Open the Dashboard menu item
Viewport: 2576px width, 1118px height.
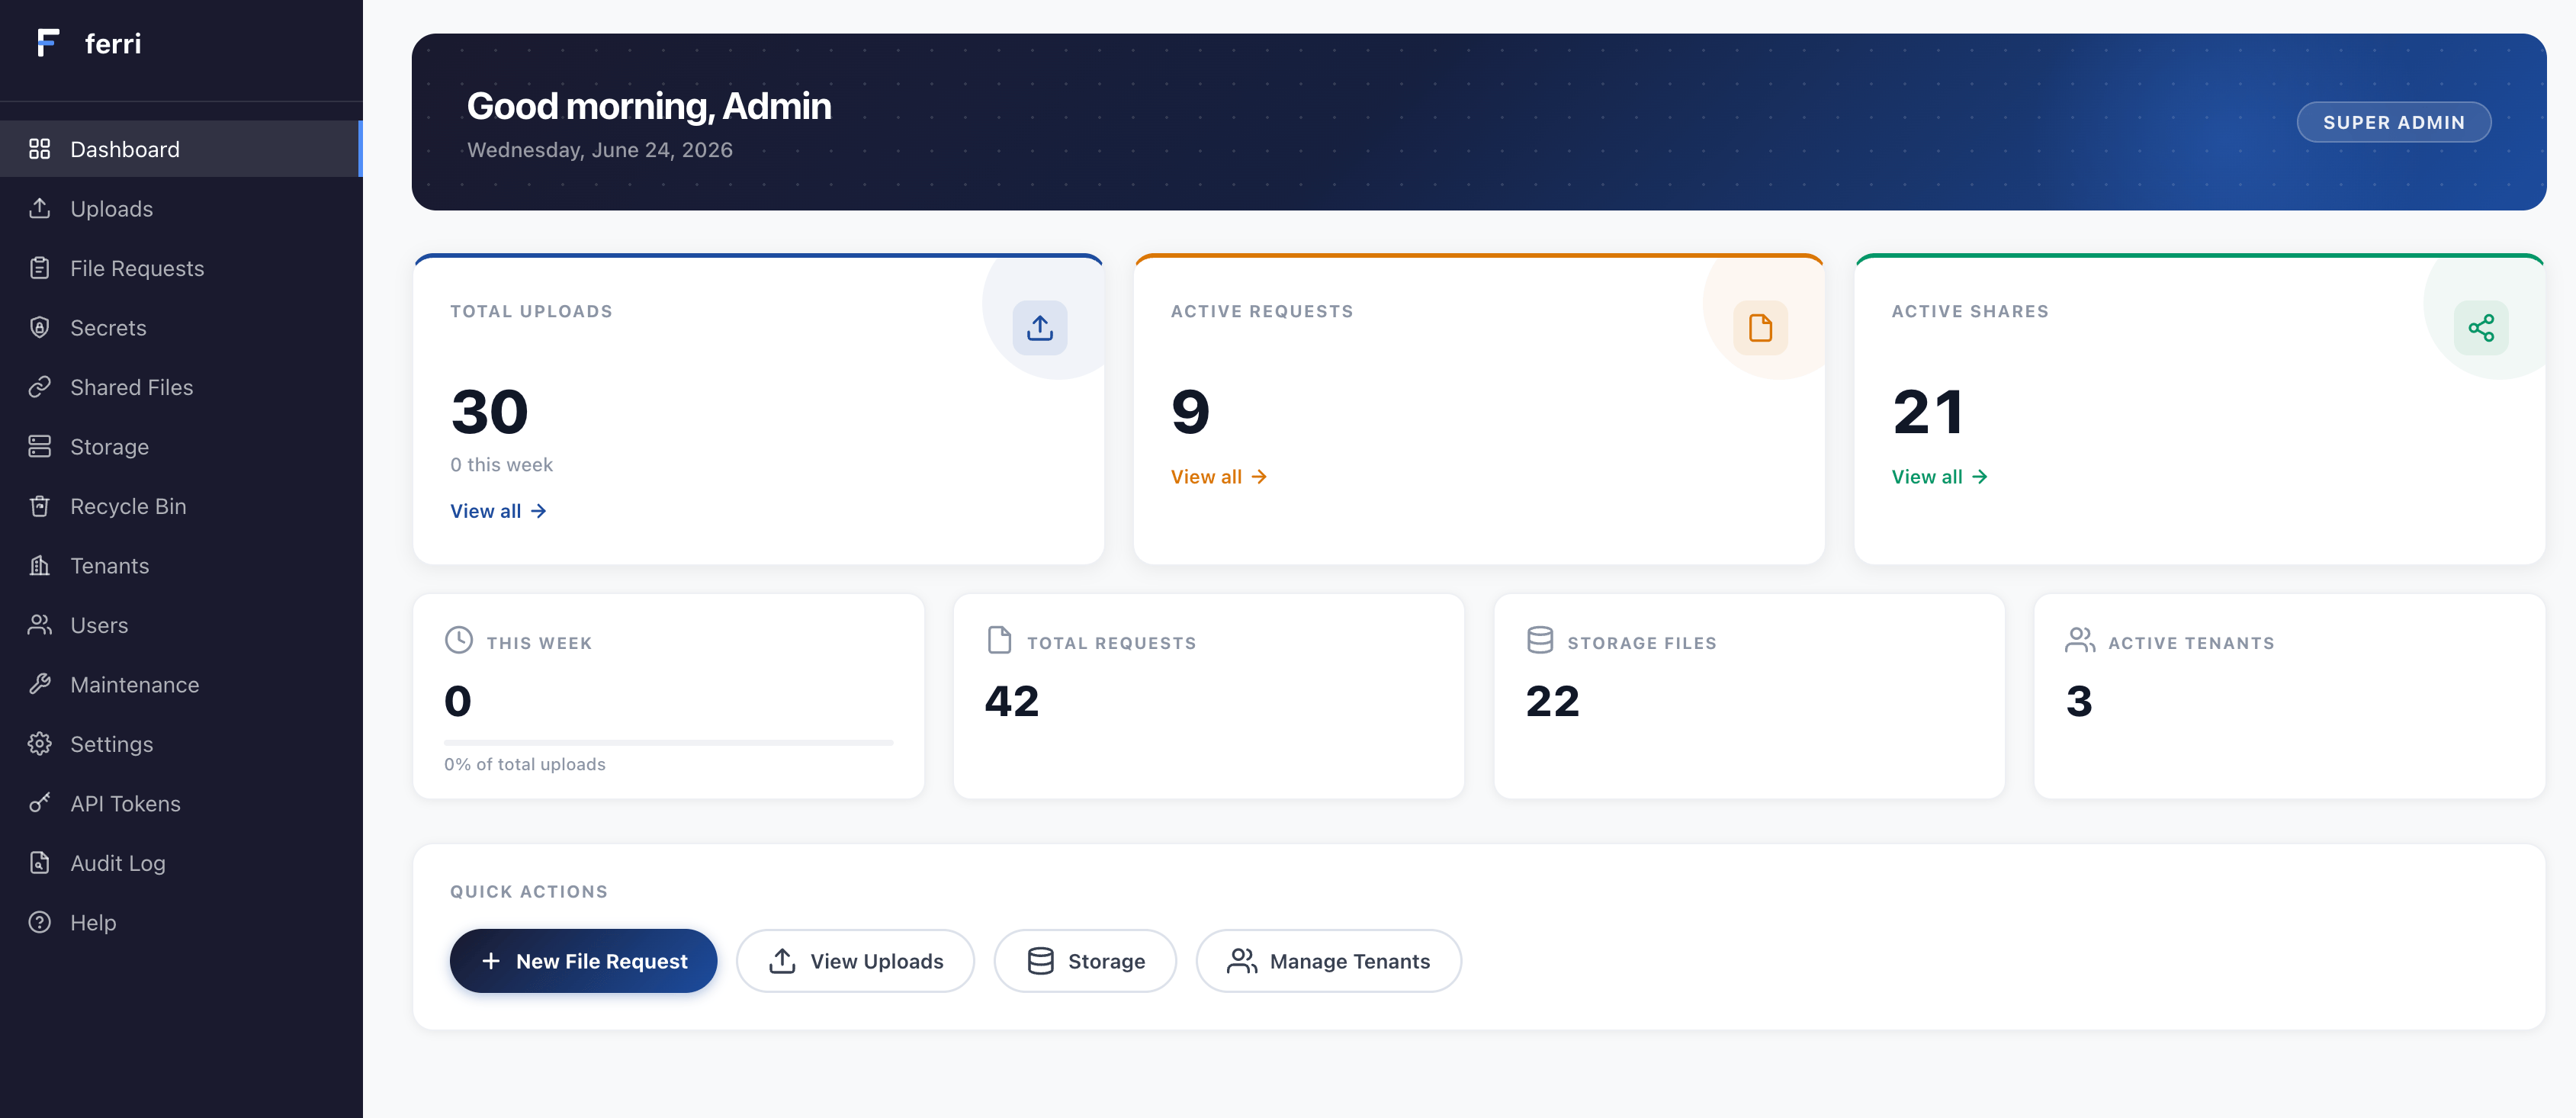pos(181,149)
